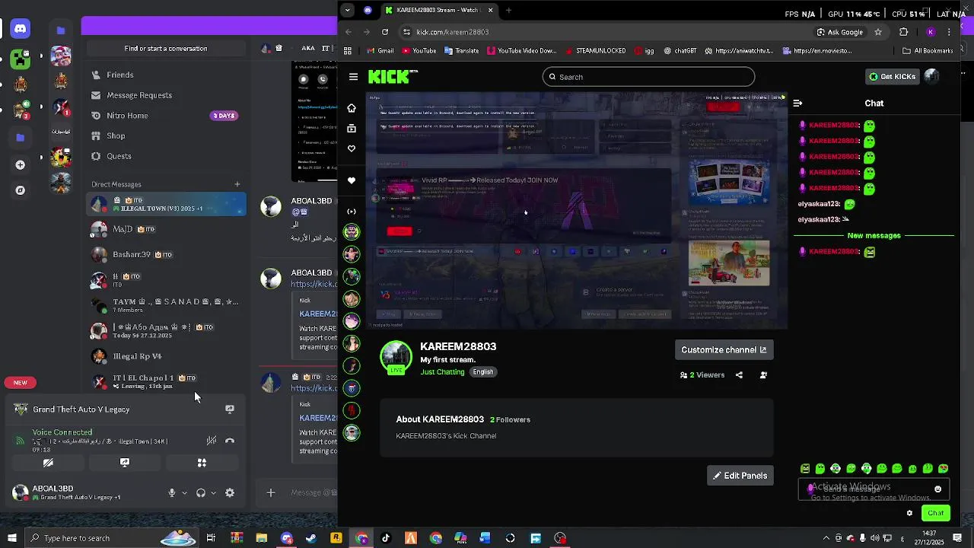
Task: Toggle Discord noise suppression icon
Action: (x=211, y=441)
